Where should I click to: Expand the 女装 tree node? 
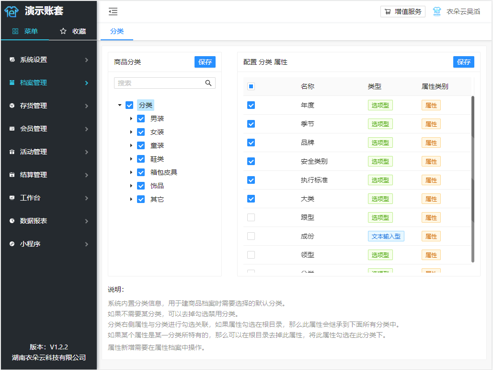pyautogui.click(x=131, y=132)
